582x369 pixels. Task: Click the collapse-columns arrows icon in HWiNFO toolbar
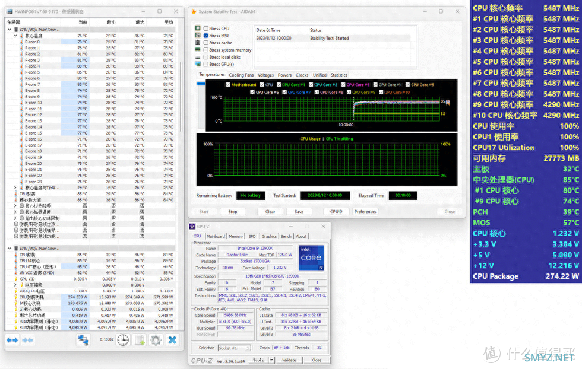[27, 340]
